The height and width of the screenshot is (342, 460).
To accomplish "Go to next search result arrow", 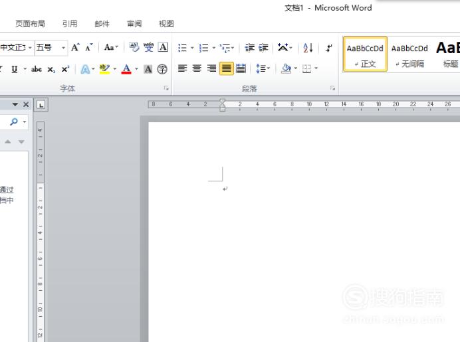I will click(21, 142).
